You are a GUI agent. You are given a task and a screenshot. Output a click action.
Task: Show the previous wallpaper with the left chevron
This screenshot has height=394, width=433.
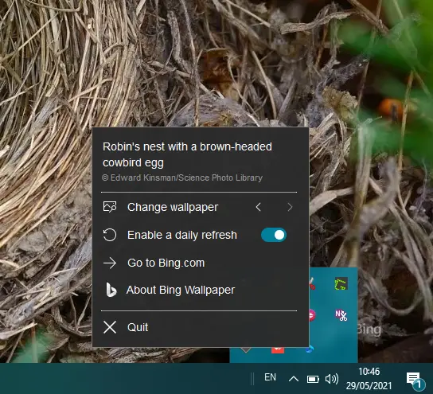click(258, 207)
